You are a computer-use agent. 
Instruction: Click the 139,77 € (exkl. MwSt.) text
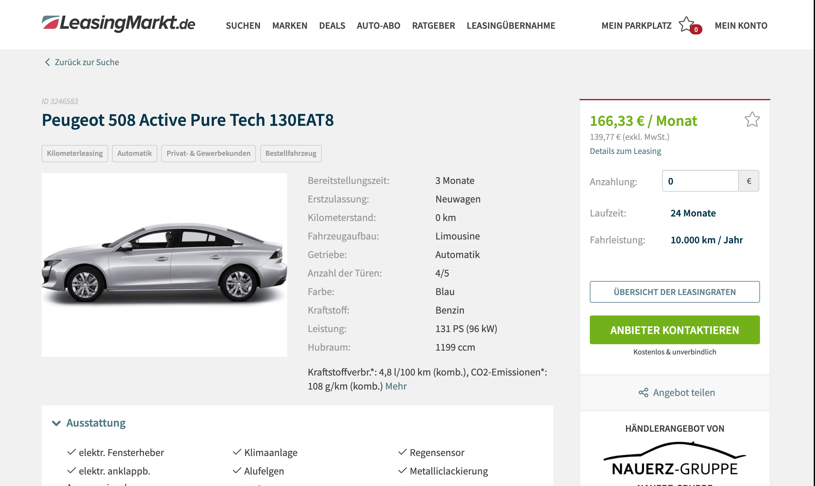click(629, 137)
